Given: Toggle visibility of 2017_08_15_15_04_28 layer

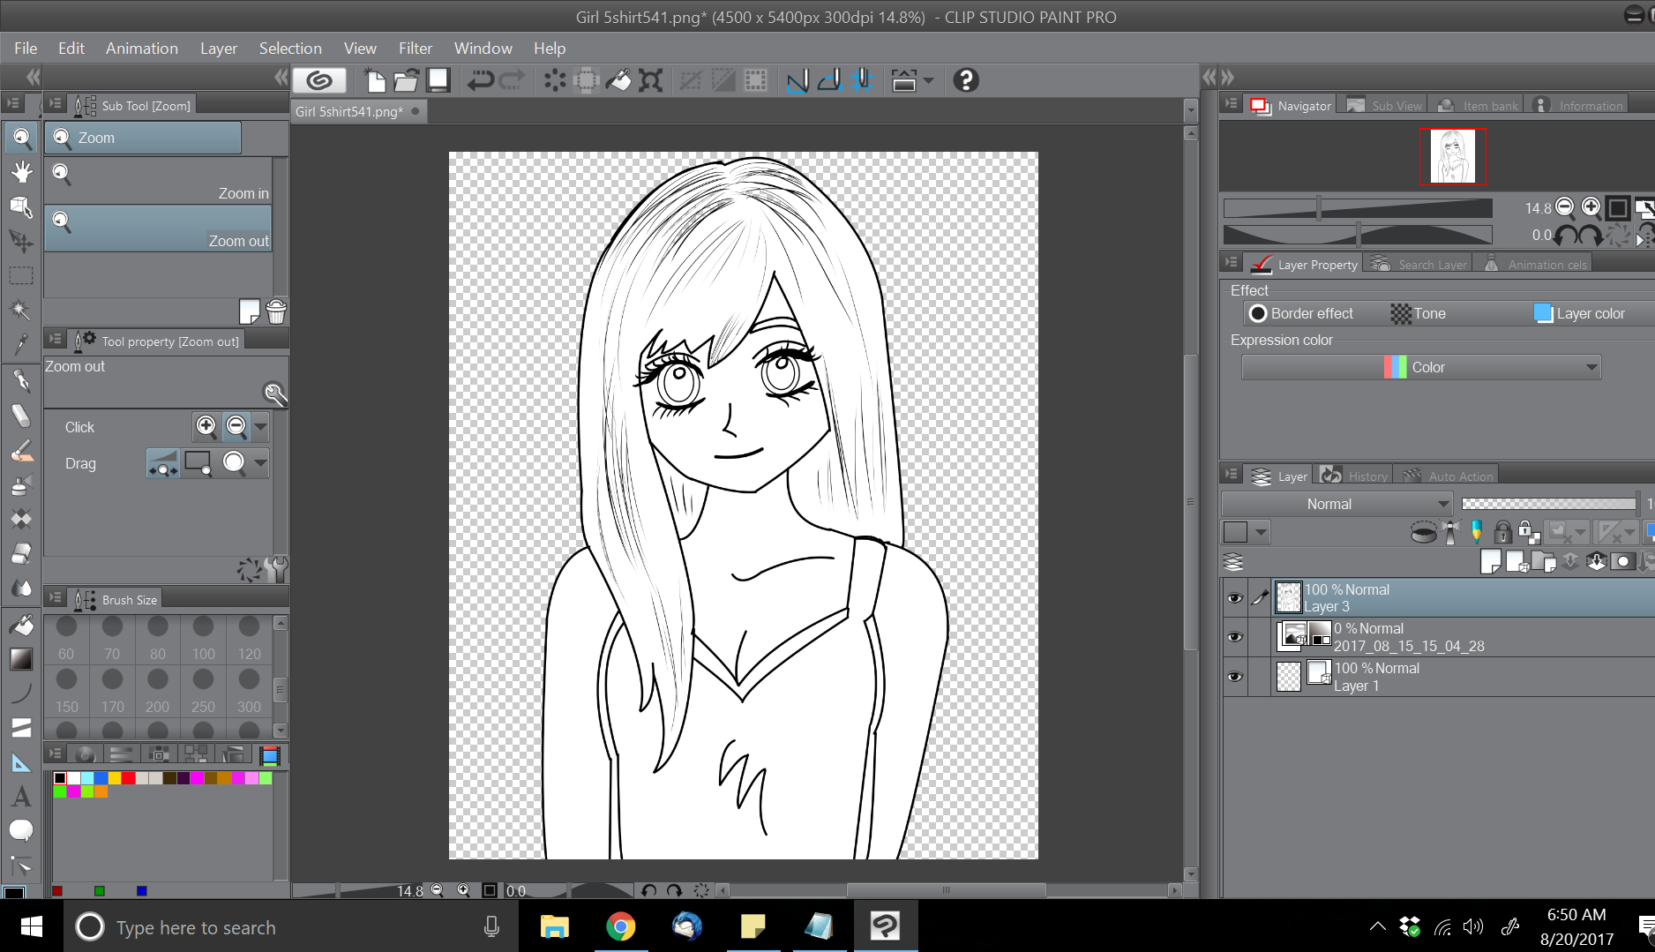Looking at the screenshot, I should click(x=1235, y=637).
